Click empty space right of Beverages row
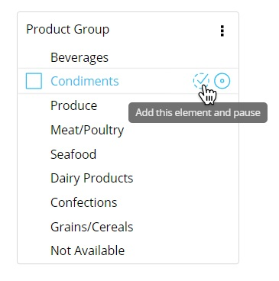 [174, 57]
